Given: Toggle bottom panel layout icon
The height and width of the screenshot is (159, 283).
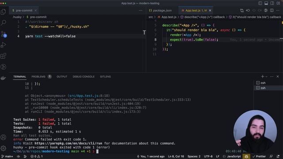Looking at the screenshot, I should (x=266, y=3).
